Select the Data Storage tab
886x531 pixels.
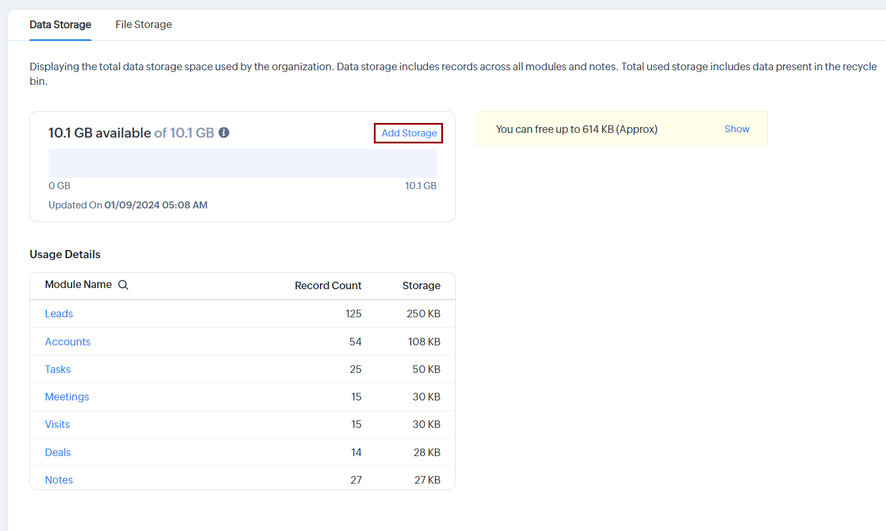click(60, 25)
